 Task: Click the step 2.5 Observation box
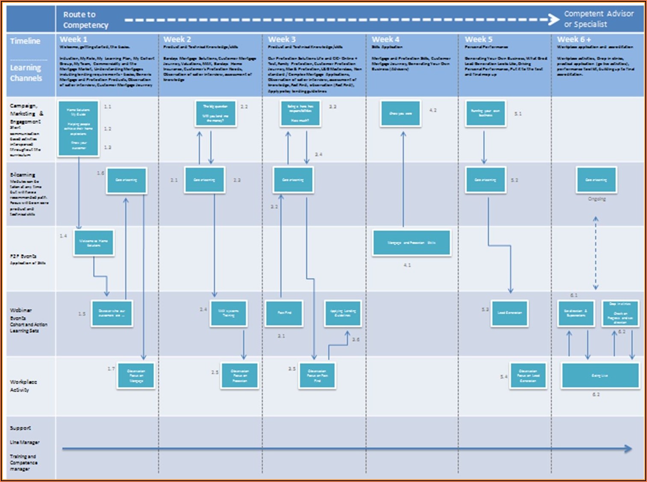coord(239,376)
